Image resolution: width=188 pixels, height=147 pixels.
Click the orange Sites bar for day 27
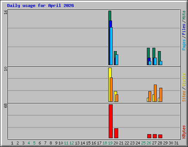click(155, 93)
